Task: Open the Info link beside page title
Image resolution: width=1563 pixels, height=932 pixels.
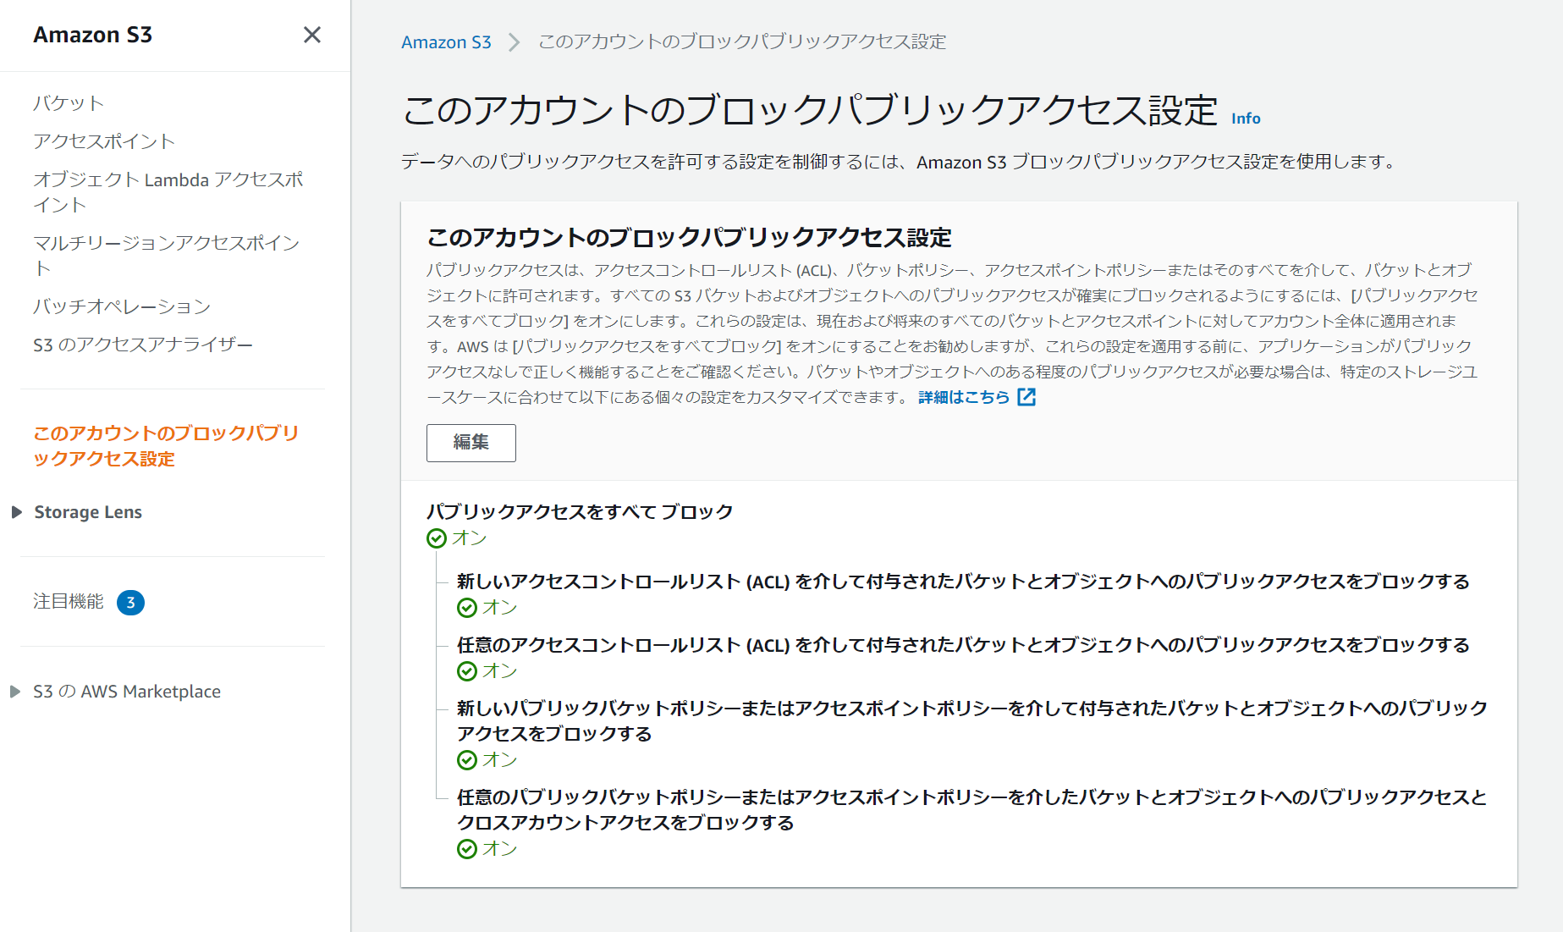Action: pyautogui.click(x=1246, y=119)
